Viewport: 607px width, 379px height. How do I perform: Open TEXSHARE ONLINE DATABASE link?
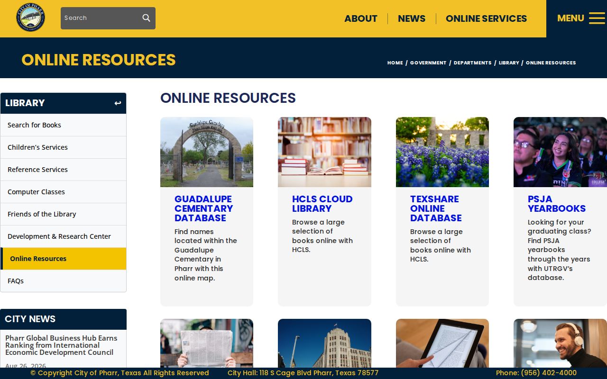click(x=436, y=208)
